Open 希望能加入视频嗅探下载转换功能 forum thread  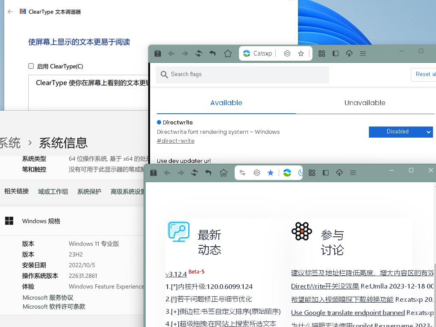342,300
